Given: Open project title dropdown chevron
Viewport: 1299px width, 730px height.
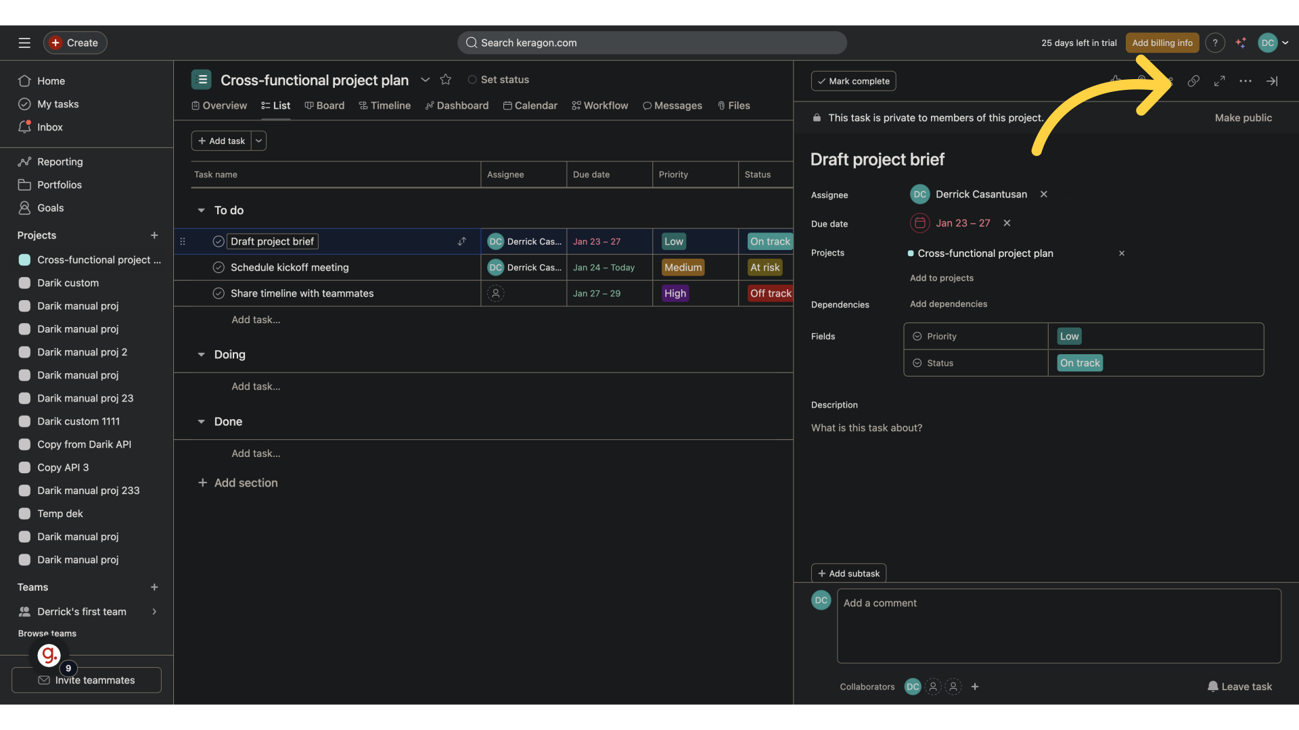Looking at the screenshot, I should tap(425, 80).
